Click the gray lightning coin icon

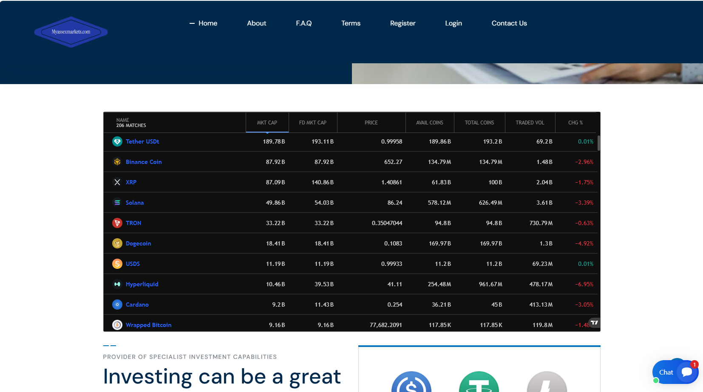(x=547, y=382)
